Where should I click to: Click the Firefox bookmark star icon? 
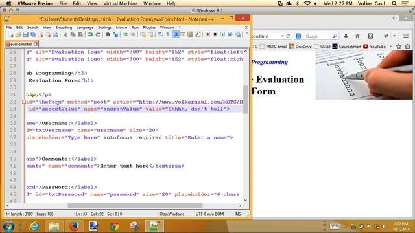point(399,47)
